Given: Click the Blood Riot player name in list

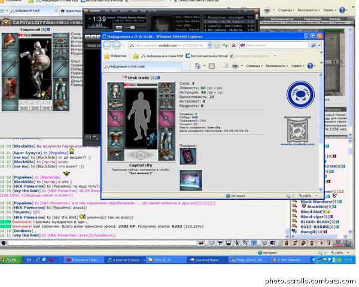Looking at the screenshot, I should 311,212.
